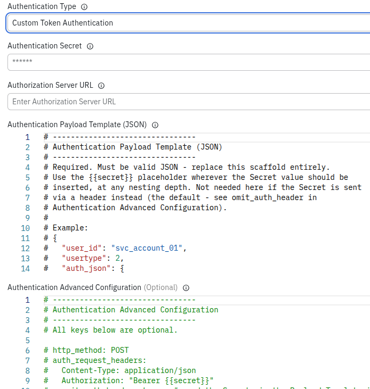Click line 'inserted, at any nesting depth'
This screenshot has height=389, width=370.
203,187
